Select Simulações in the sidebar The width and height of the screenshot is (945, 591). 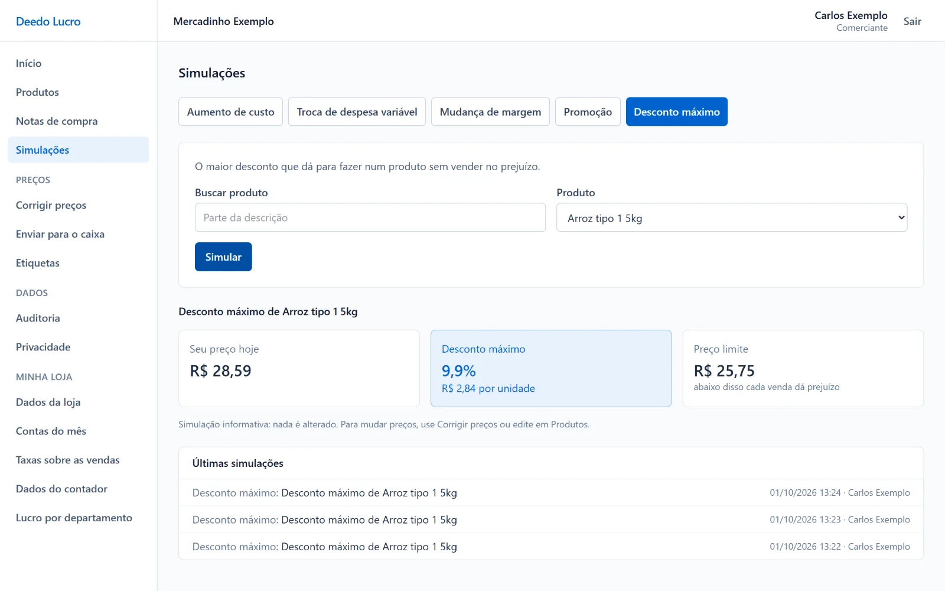click(78, 150)
